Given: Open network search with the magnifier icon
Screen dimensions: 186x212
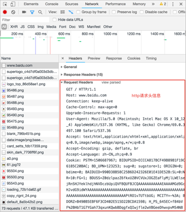Looking at the screenshot, I should 40,12.
